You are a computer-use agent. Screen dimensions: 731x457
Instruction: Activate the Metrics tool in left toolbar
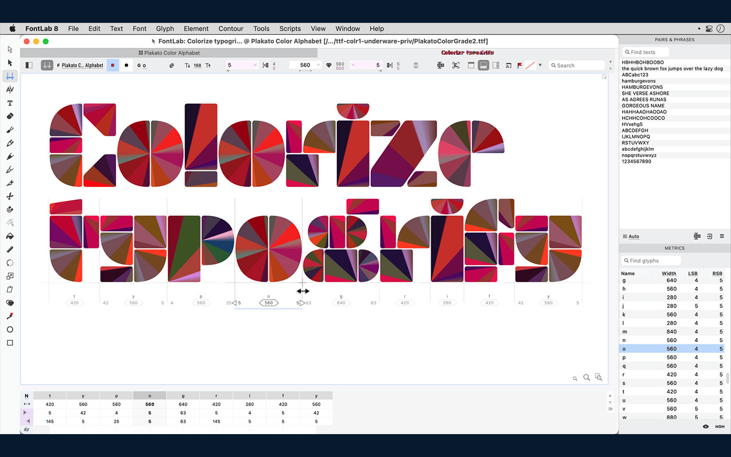click(x=10, y=76)
